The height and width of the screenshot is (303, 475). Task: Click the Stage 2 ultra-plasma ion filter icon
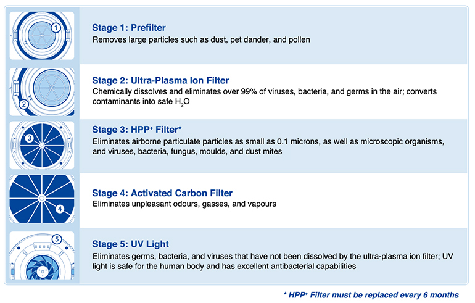pos(43,91)
